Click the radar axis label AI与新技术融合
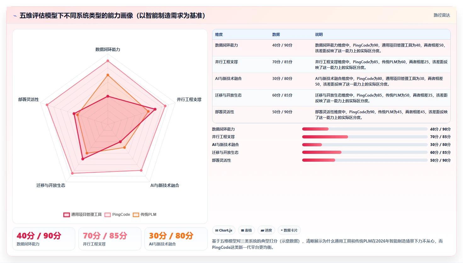This screenshot has height=263, width=463. (165, 185)
